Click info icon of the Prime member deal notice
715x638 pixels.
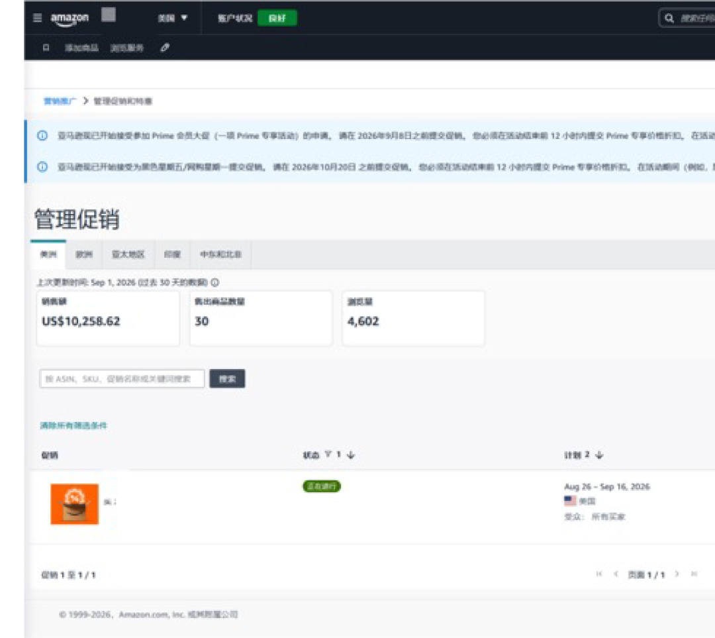click(42, 136)
